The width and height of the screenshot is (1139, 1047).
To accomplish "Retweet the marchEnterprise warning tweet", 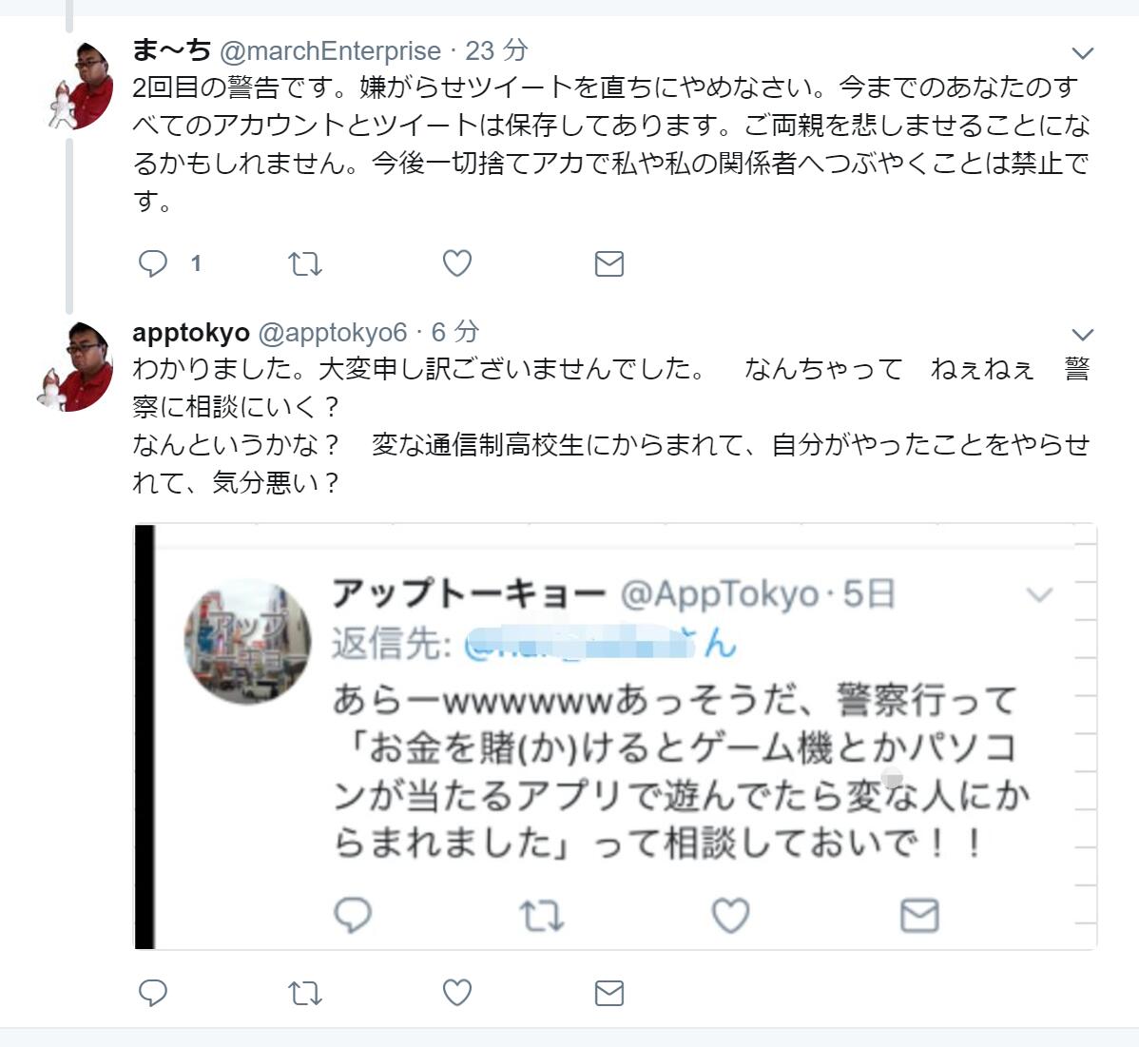I will coord(305,263).
